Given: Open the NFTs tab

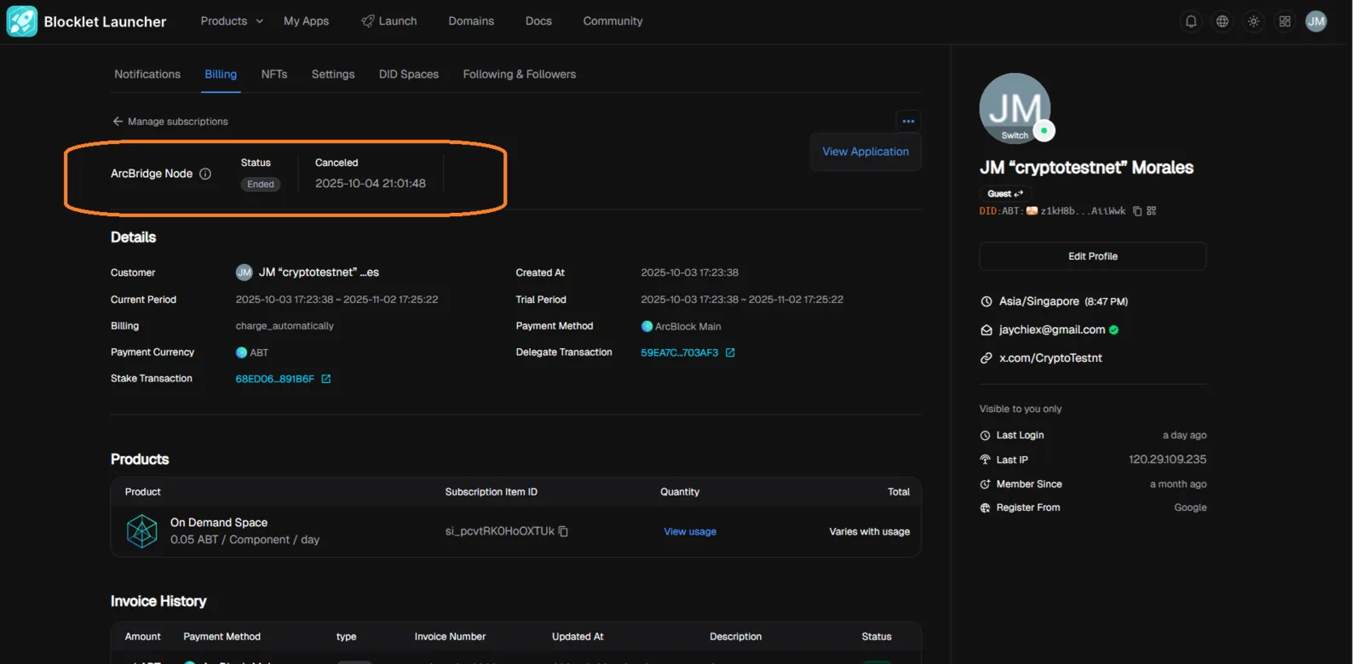Looking at the screenshot, I should pyautogui.click(x=274, y=74).
